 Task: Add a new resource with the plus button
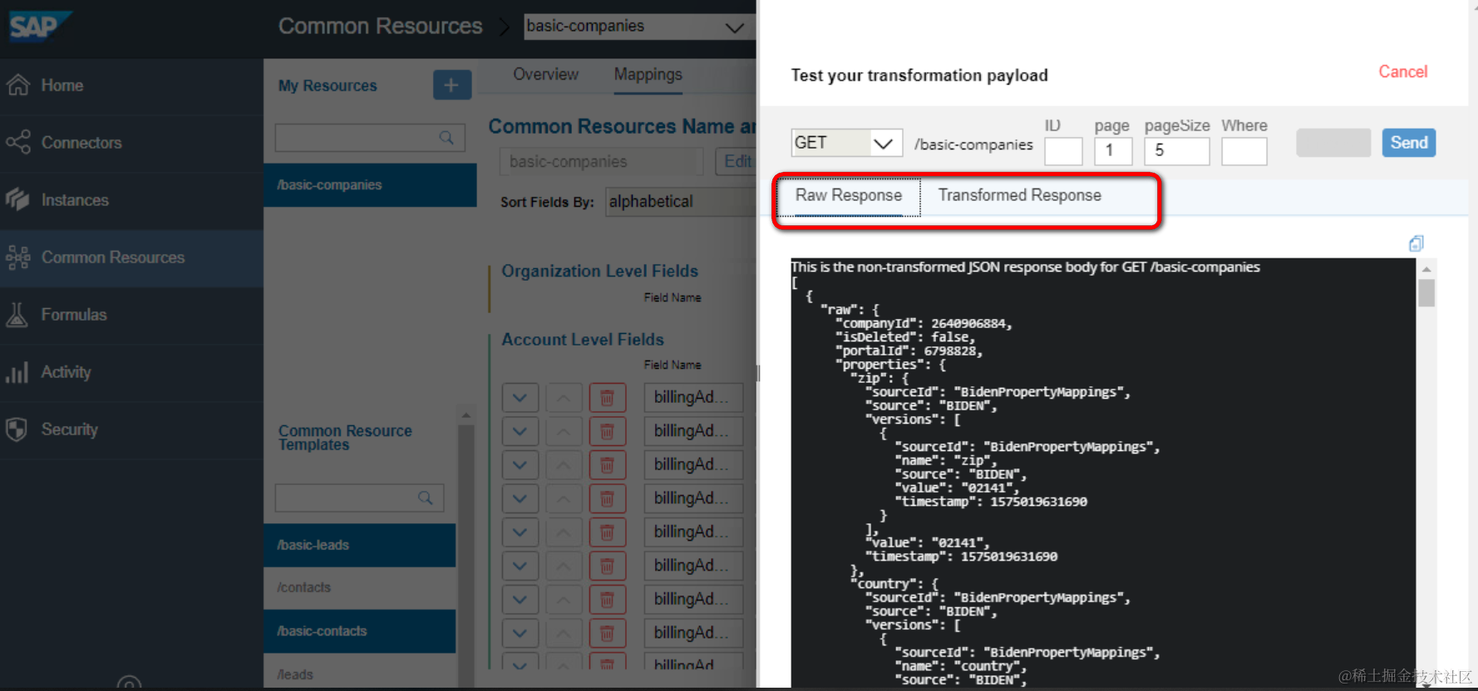point(452,85)
